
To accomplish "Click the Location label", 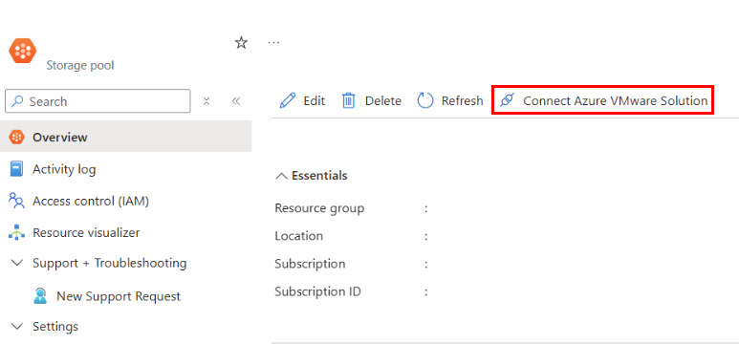I will coord(299,236).
